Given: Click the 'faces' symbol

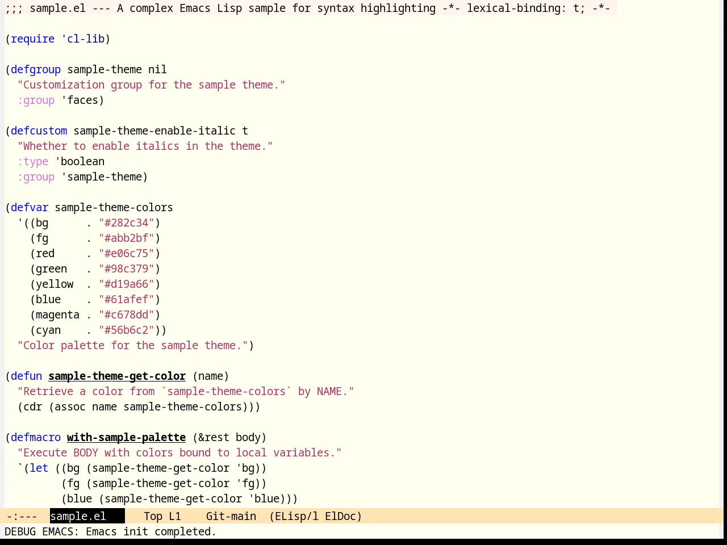Looking at the screenshot, I should tap(82, 100).
